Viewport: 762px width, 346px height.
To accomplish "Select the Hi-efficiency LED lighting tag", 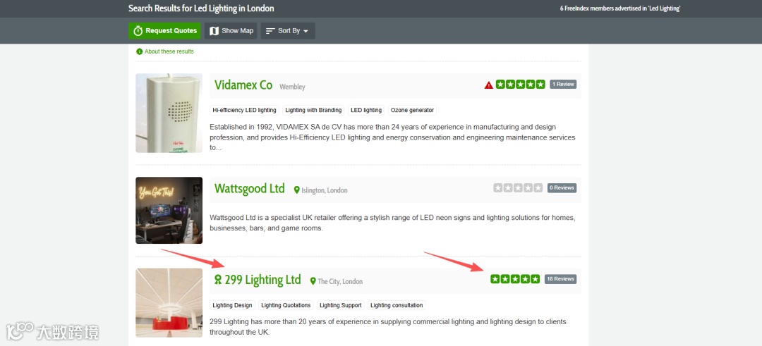I will tap(244, 110).
